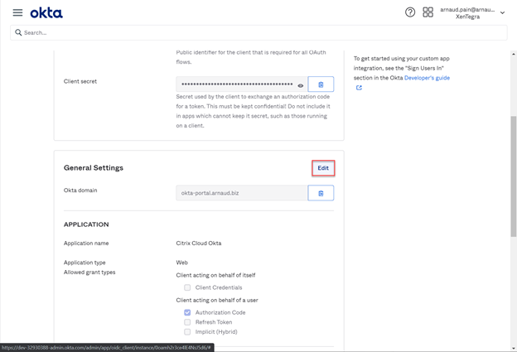Copy the Okta domain to clipboard

coord(321,193)
